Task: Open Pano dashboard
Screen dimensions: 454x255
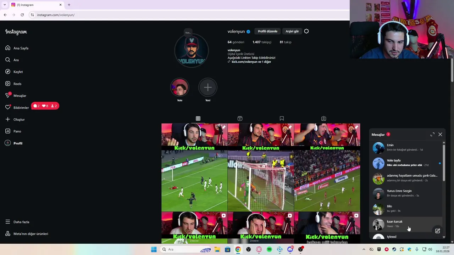Action: coord(13,131)
